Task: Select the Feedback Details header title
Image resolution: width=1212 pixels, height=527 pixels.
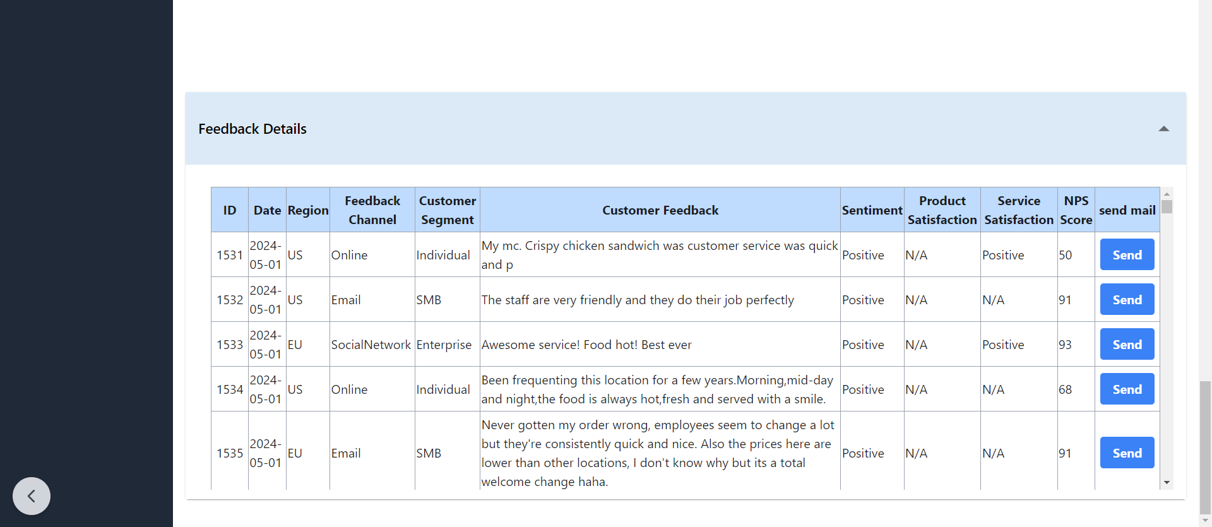Action: pos(252,129)
